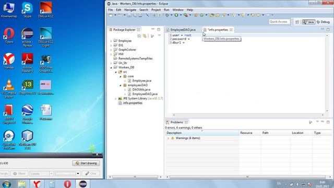Image resolution: width=334 pixels, height=188 pixels.
Task: Switch to the Java perspective
Action: [x=308, y=22]
